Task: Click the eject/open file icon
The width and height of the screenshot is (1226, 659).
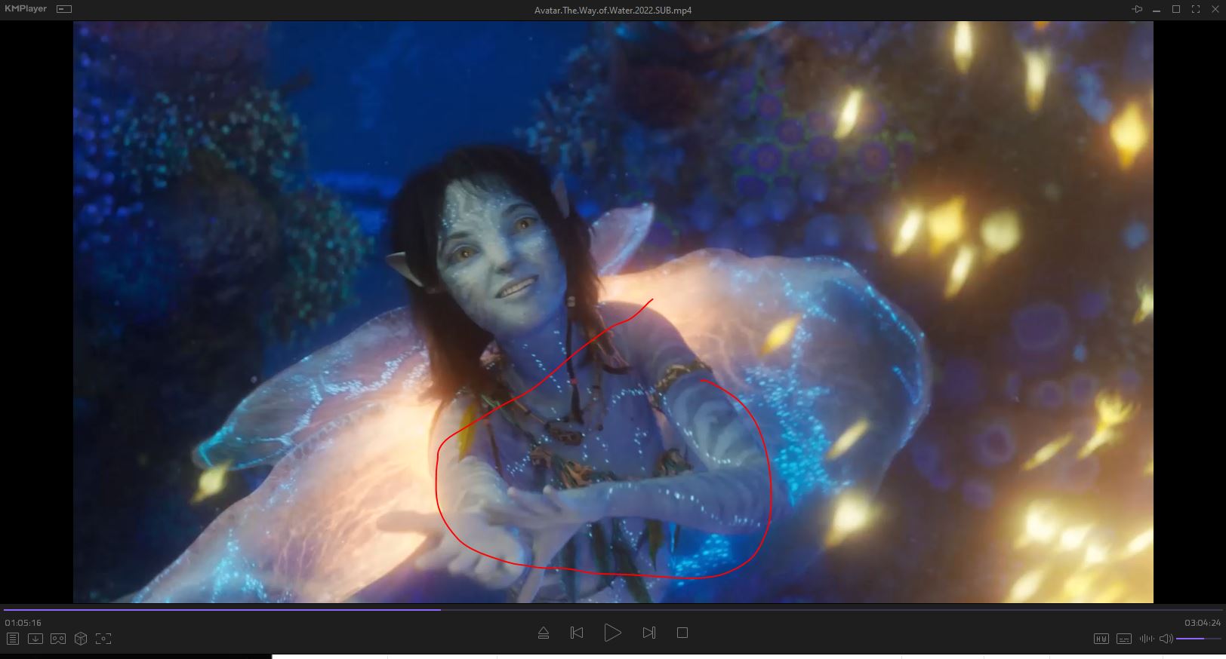Action: [x=544, y=633]
